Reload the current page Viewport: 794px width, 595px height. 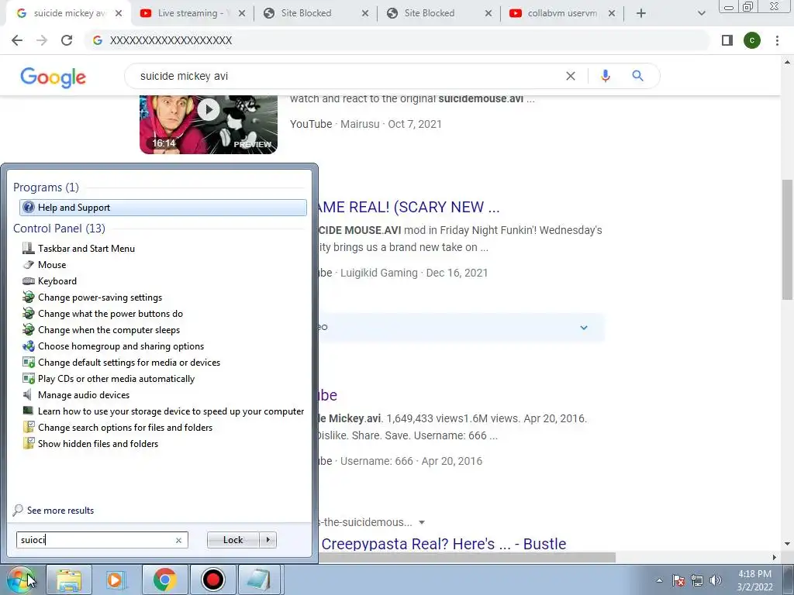pyautogui.click(x=67, y=40)
